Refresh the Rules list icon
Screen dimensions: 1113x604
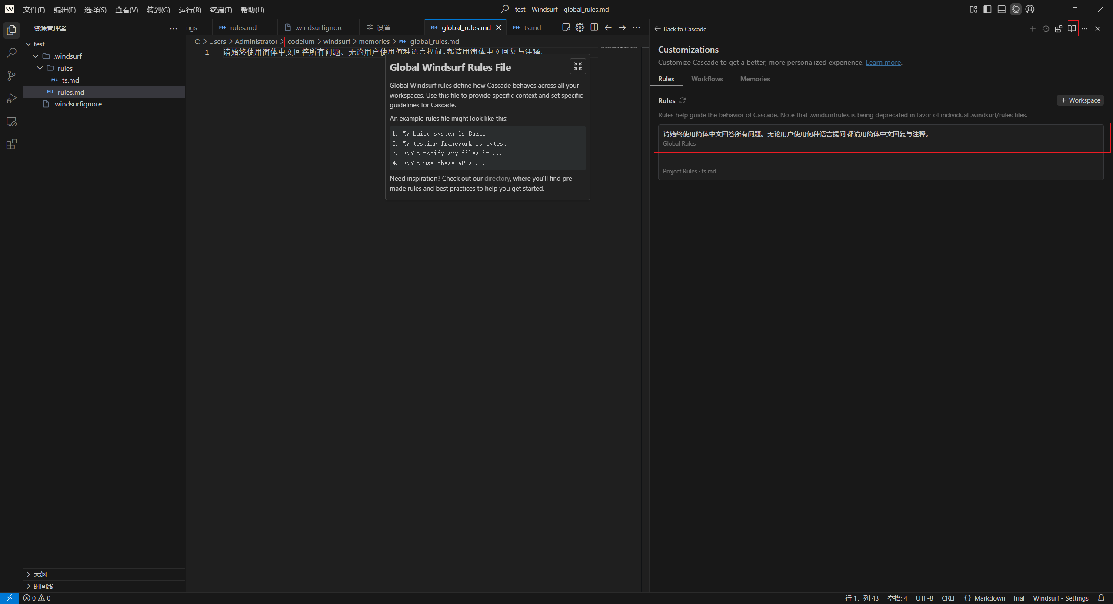(x=683, y=100)
